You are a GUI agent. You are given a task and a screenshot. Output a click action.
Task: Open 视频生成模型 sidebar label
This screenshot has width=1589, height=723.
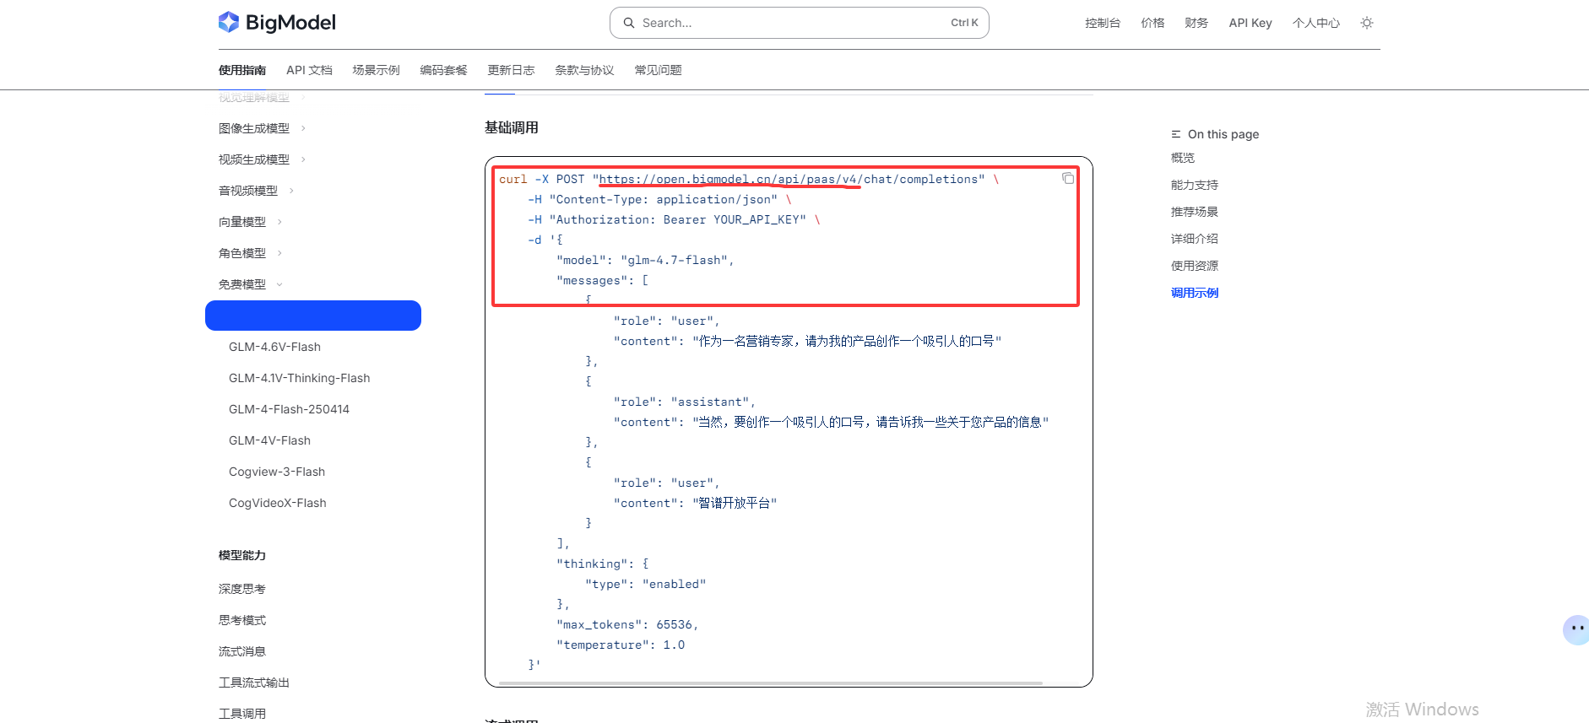coord(254,159)
